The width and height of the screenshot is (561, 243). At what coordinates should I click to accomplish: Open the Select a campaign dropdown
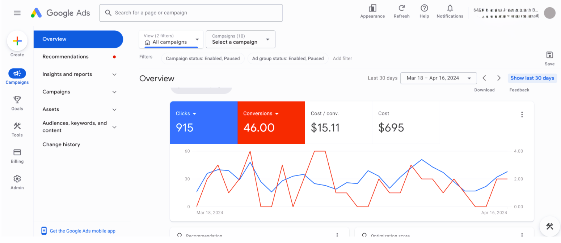[x=240, y=39]
